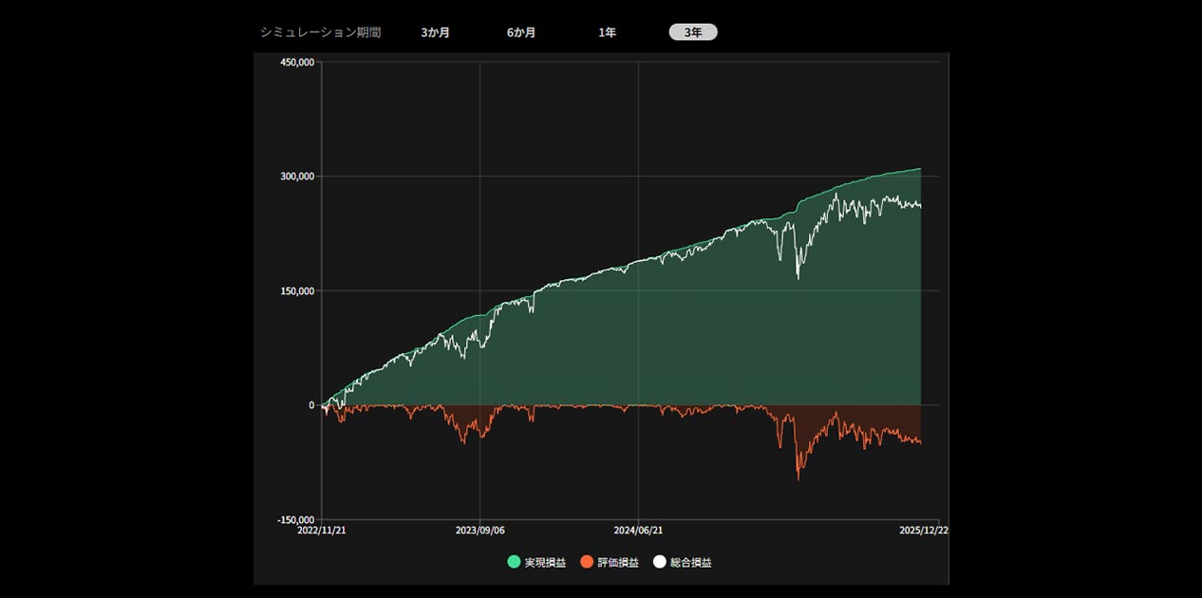Viewport: 1202px width, 598px height.
Task: Click the deepest orange 評価損益 dip
Action: click(x=798, y=477)
